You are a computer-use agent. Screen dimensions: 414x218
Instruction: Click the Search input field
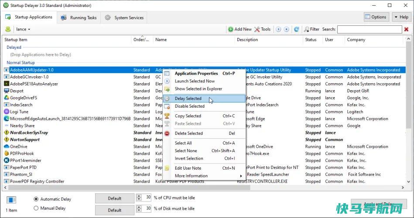coord(370,29)
